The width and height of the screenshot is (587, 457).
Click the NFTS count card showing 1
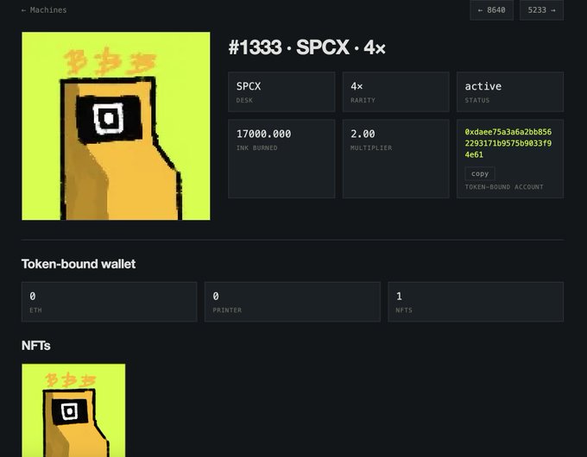pyautogui.click(x=476, y=302)
